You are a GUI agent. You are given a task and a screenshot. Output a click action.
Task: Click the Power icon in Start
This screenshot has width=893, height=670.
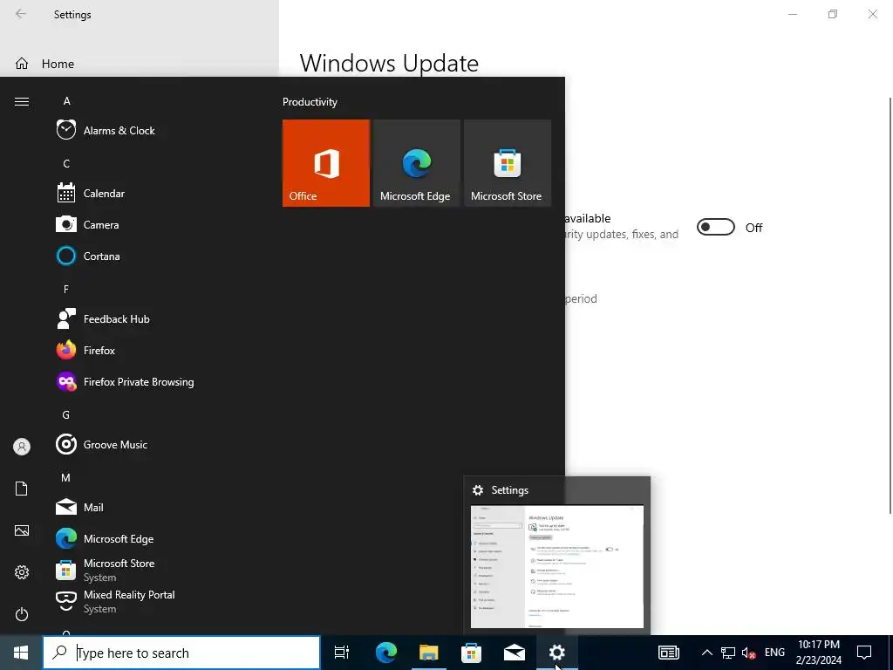tap(22, 614)
